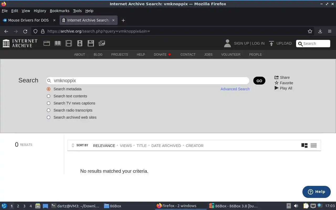Click the GO search button
Screen dimensions: 336x210
tap(259, 81)
